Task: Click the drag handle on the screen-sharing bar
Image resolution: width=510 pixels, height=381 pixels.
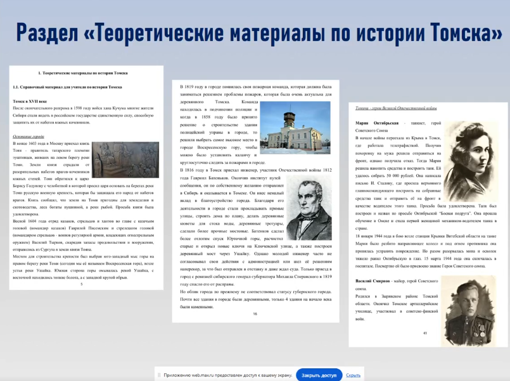Action: pos(159,375)
